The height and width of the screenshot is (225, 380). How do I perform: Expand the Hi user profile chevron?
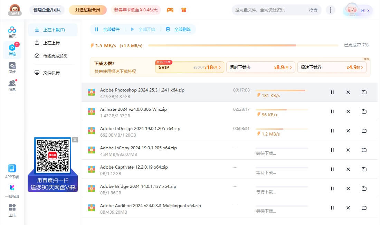pos(368,11)
